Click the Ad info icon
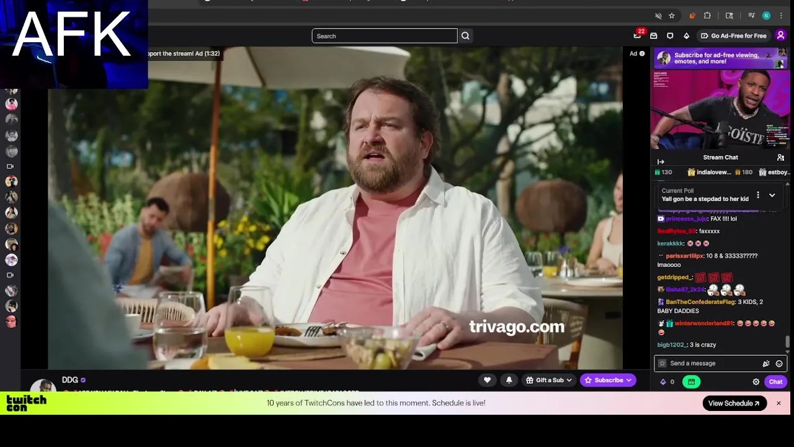 point(642,53)
